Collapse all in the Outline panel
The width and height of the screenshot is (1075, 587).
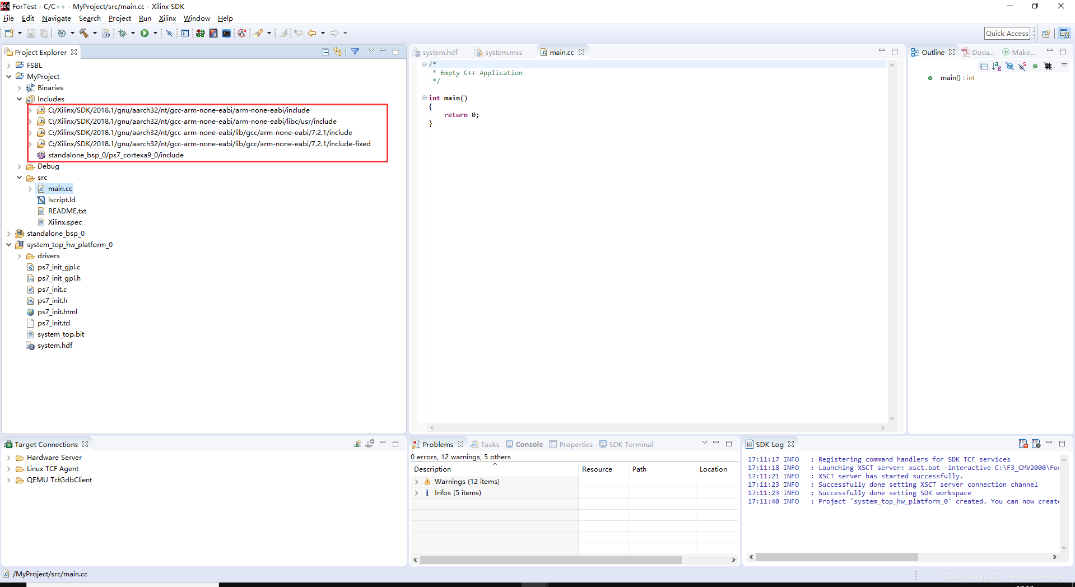[984, 66]
